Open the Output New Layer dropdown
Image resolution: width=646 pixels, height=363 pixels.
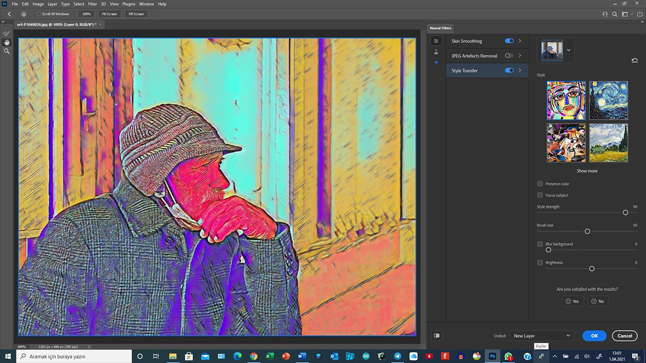click(x=542, y=336)
